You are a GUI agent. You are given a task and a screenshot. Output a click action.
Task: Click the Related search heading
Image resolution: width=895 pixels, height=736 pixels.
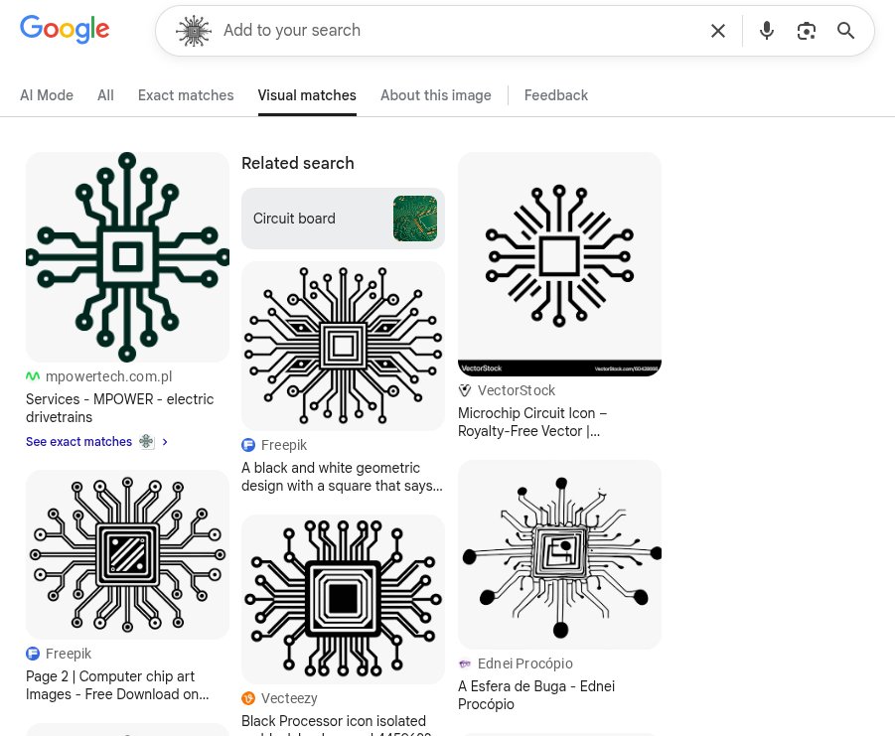tap(298, 163)
